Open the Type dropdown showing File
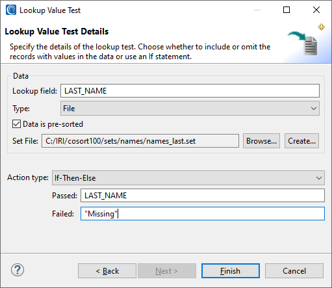The height and width of the screenshot is (288, 332). point(190,109)
